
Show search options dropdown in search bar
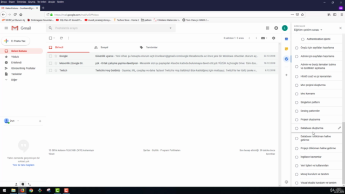(x=170, y=28)
